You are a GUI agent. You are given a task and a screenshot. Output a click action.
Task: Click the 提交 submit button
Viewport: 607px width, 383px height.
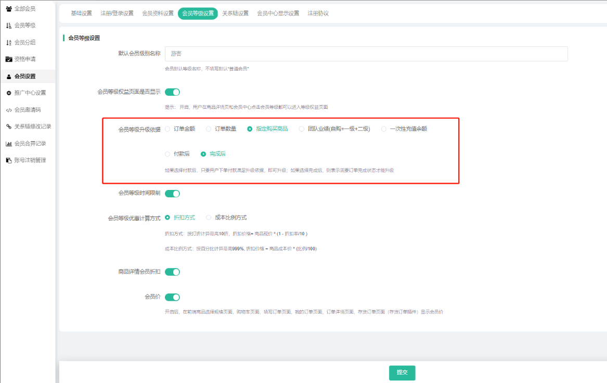[402, 373]
